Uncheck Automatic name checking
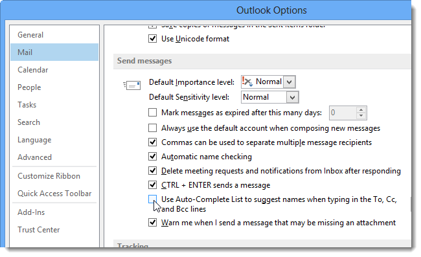The image size is (421, 257). [152, 157]
